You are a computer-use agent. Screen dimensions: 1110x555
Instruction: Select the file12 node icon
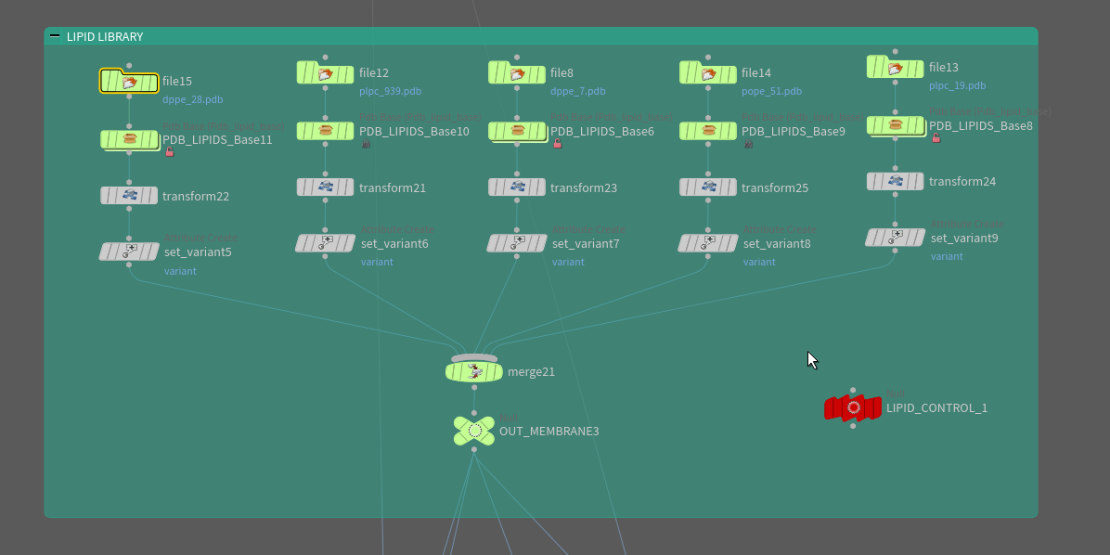coord(325,73)
